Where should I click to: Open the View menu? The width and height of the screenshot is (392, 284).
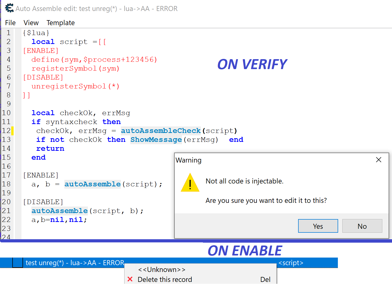[x=31, y=23]
